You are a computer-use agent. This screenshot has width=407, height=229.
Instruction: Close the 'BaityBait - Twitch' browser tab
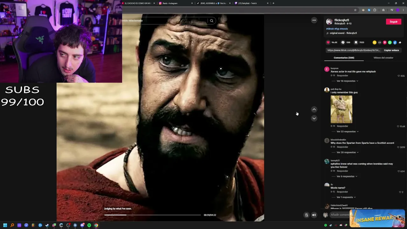[x=268, y=3]
